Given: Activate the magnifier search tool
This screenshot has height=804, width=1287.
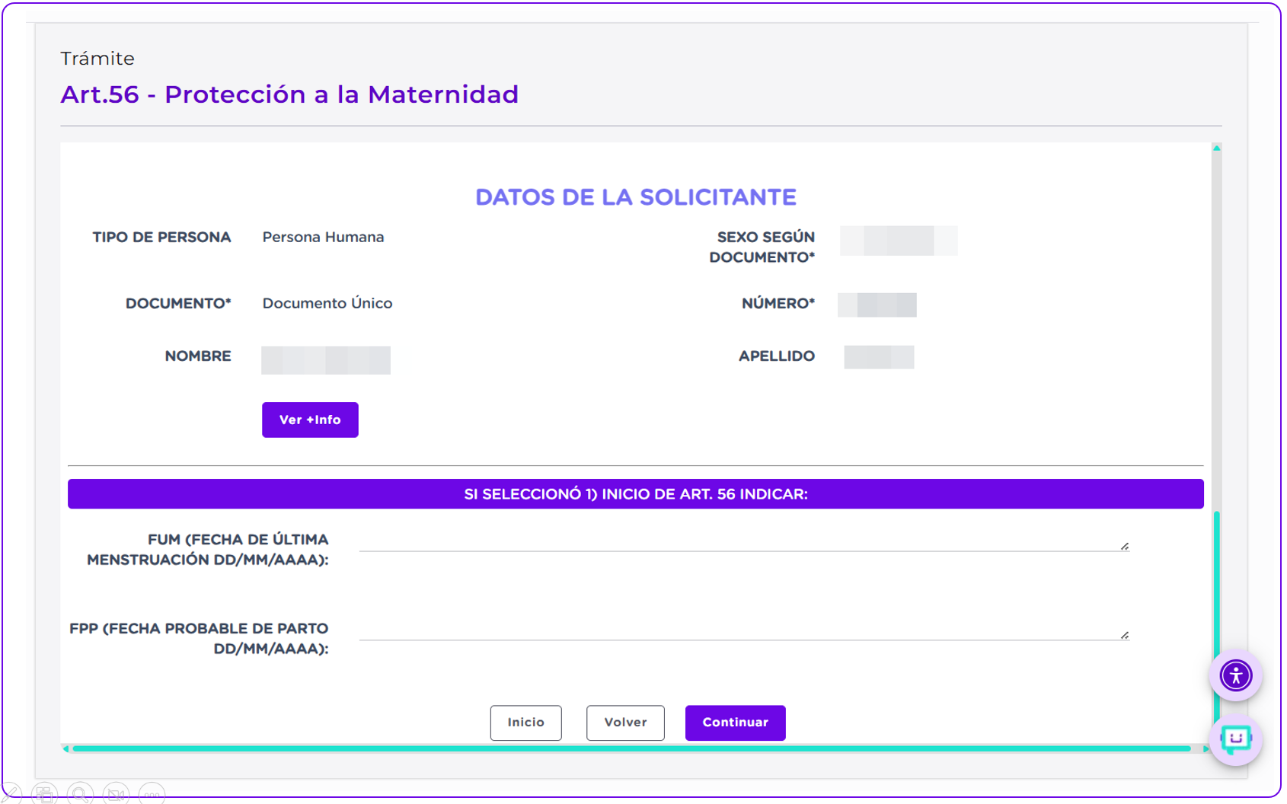Looking at the screenshot, I should (x=80, y=793).
